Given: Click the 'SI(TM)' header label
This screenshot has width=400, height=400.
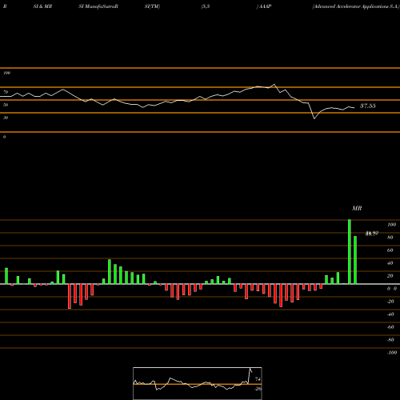Looking at the screenshot, I should [x=152, y=6].
